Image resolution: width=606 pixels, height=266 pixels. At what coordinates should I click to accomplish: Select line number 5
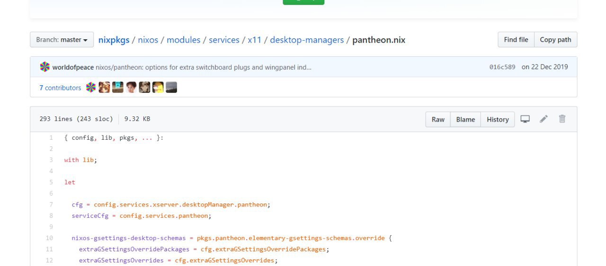coord(51,182)
